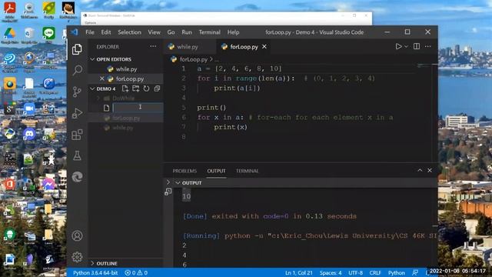Open Explorer Views and More Actions ellipsis

[x=153, y=46]
